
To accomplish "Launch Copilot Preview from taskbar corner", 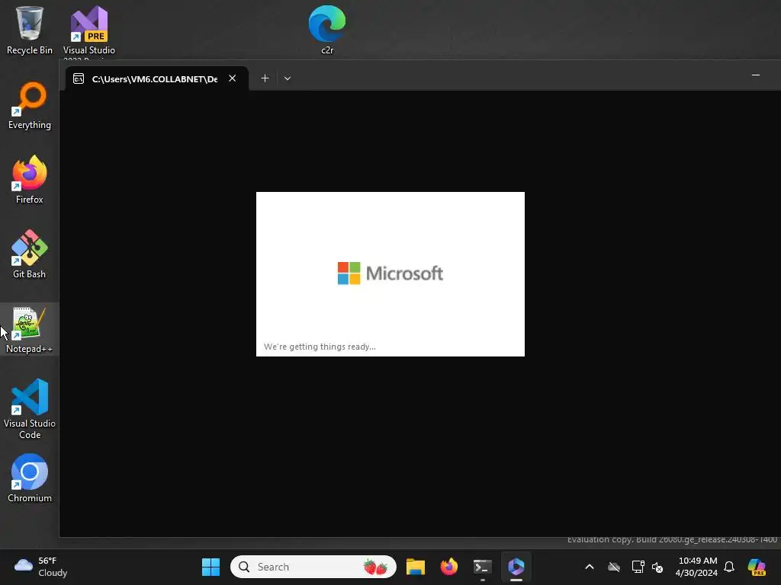I will [757, 567].
